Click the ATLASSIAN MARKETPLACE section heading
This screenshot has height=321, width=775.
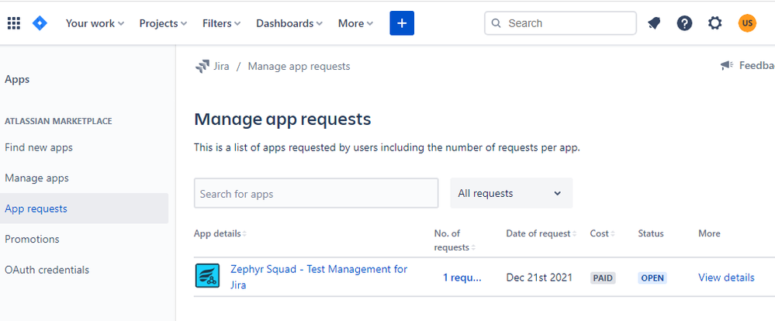pos(58,121)
